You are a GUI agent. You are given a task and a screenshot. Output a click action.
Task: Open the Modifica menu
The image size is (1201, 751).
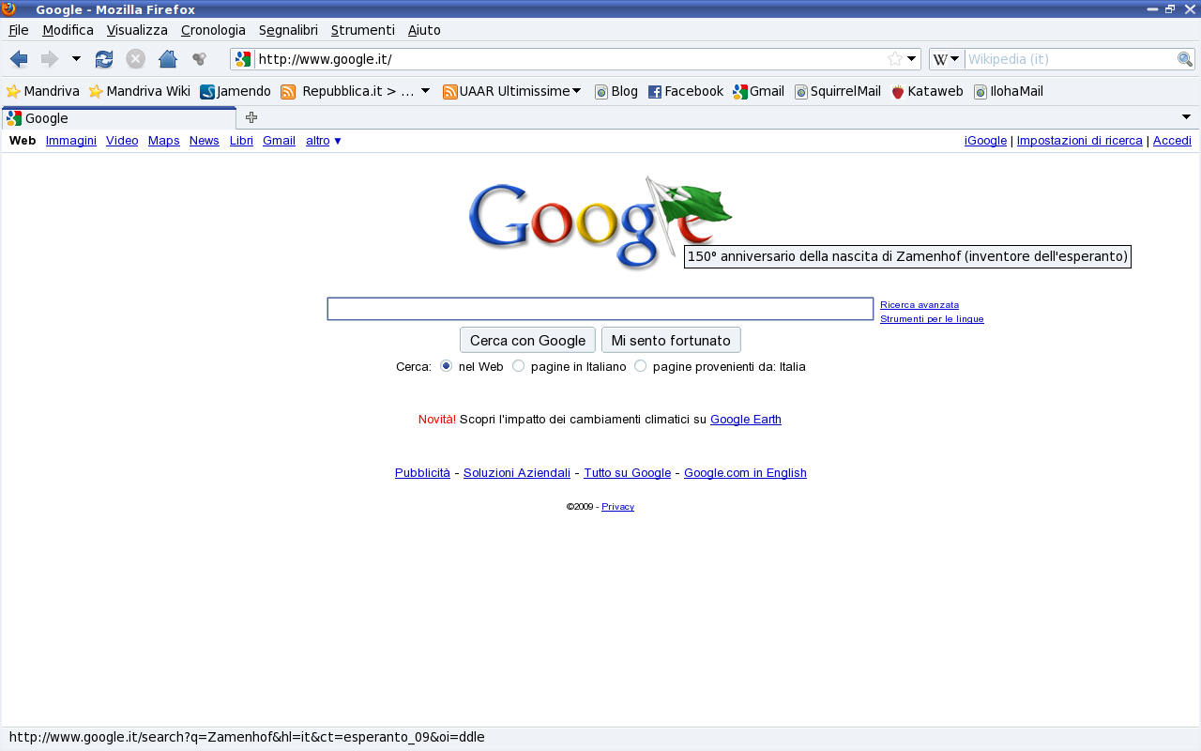click(x=68, y=30)
